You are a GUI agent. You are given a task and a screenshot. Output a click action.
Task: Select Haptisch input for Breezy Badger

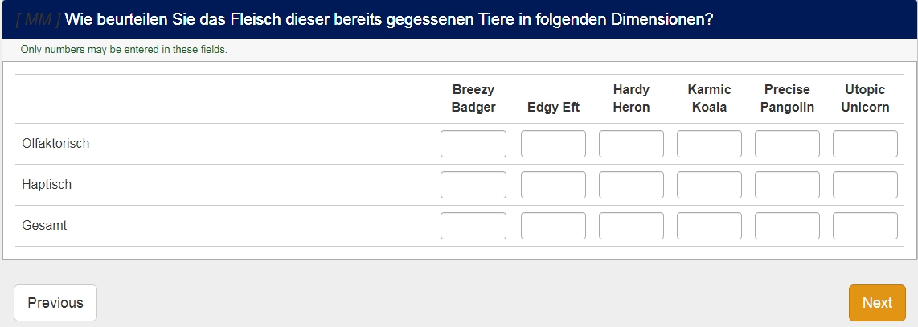473,185
